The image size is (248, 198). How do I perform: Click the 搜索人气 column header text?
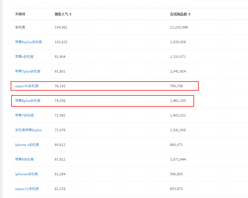[x=61, y=14]
